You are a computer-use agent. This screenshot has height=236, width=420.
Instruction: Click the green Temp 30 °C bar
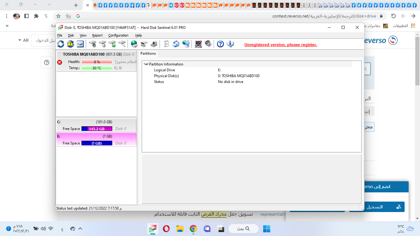[97, 68]
